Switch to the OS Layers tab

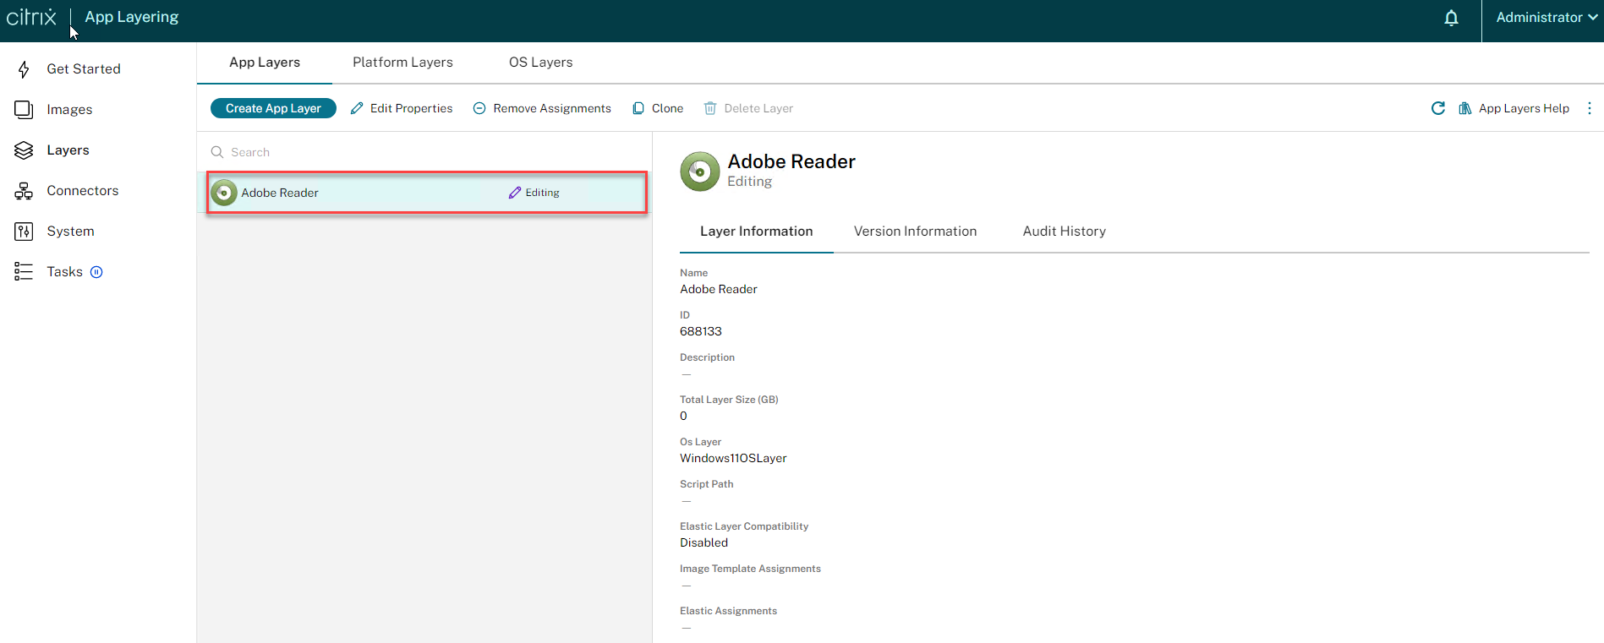point(540,63)
